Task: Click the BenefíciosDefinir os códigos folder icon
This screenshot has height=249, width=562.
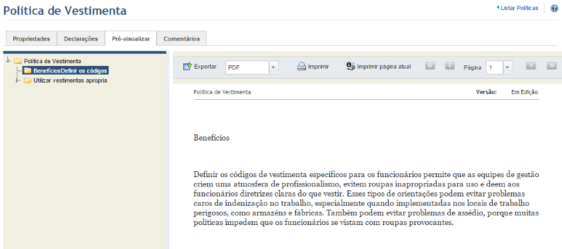Action: pyautogui.click(x=27, y=71)
